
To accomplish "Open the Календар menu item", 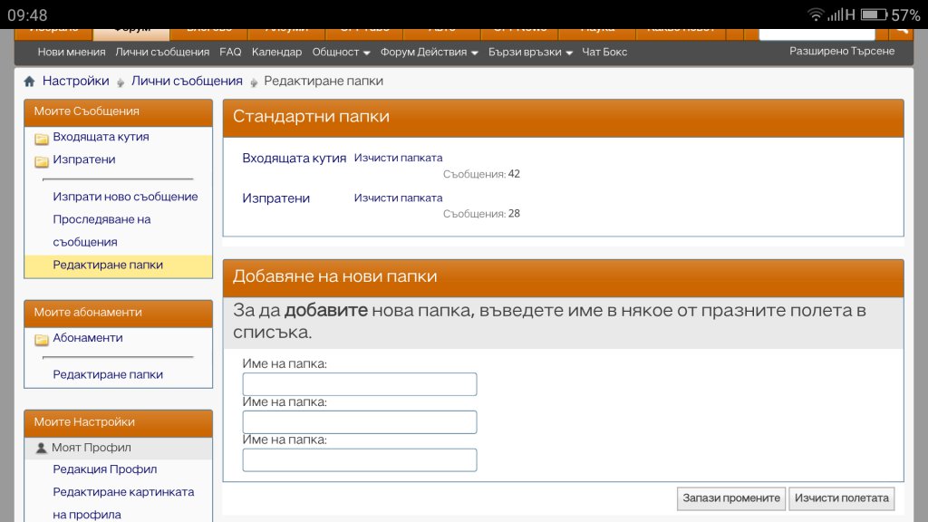I will click(276, 53).
